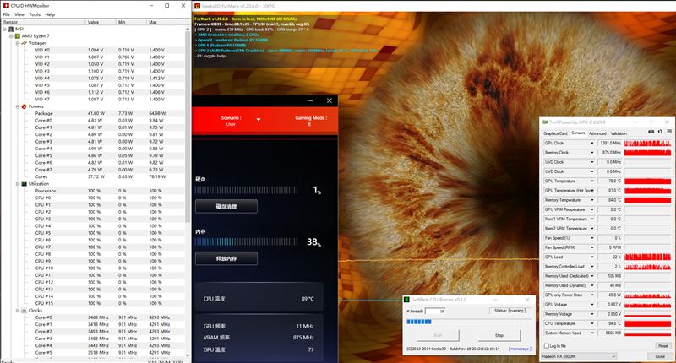
Task: Open the GPU-Z hamburger menu icon
Action: point(669,132)
